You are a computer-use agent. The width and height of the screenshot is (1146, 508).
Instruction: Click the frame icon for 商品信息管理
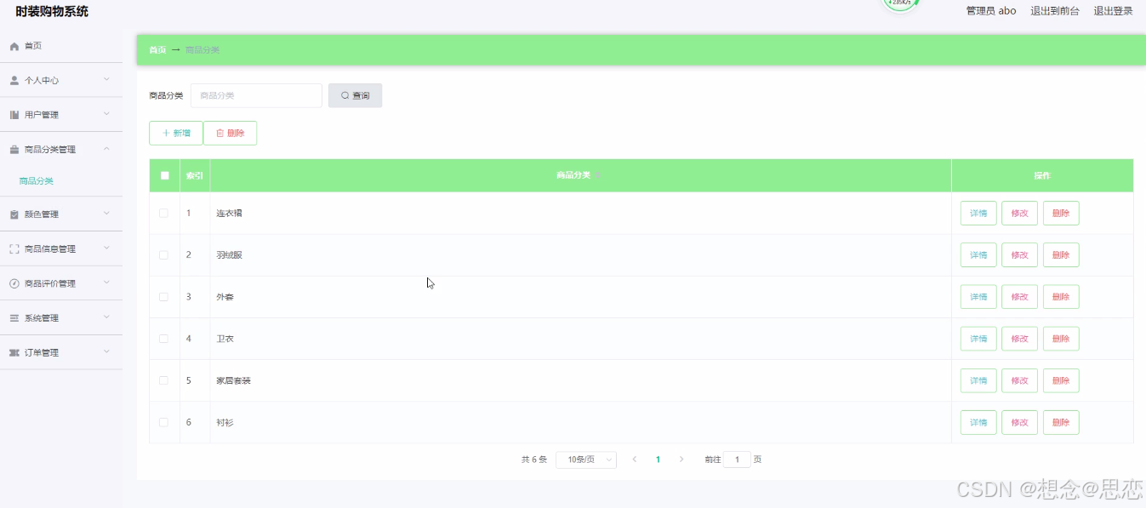point(14,249)
